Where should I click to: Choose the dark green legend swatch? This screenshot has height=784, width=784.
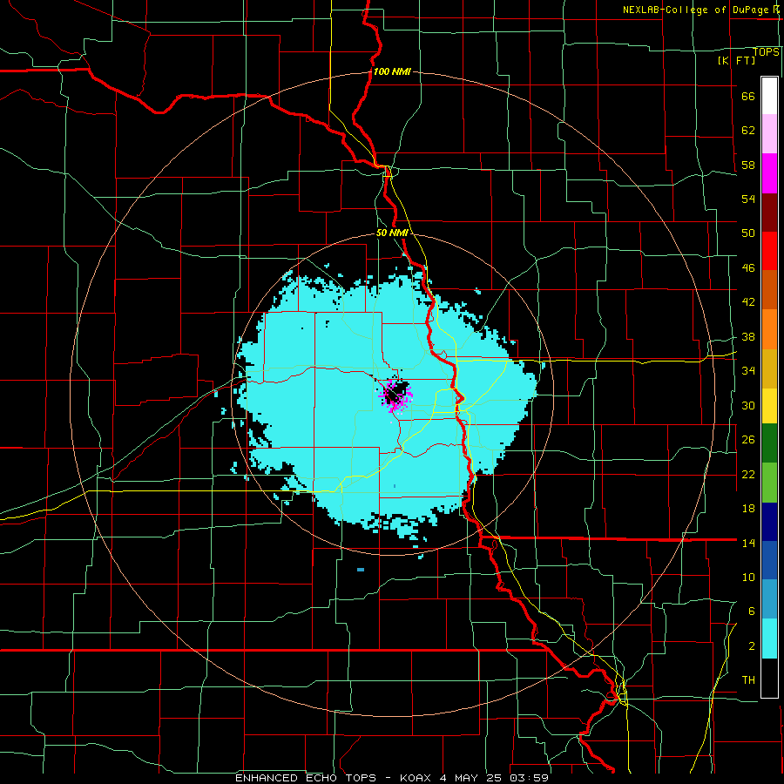pyautogui.click(x=769, y=443)
